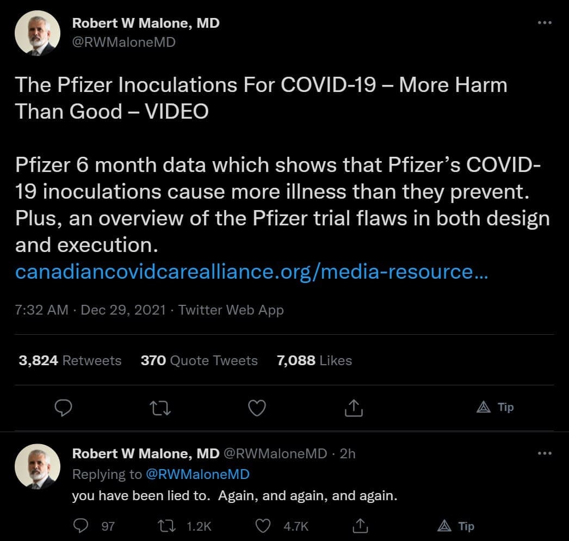The image size is (569, 541).
Task: Open reply tweet's profile avatar
Action: pyautogui.click(x=37, y=466)
